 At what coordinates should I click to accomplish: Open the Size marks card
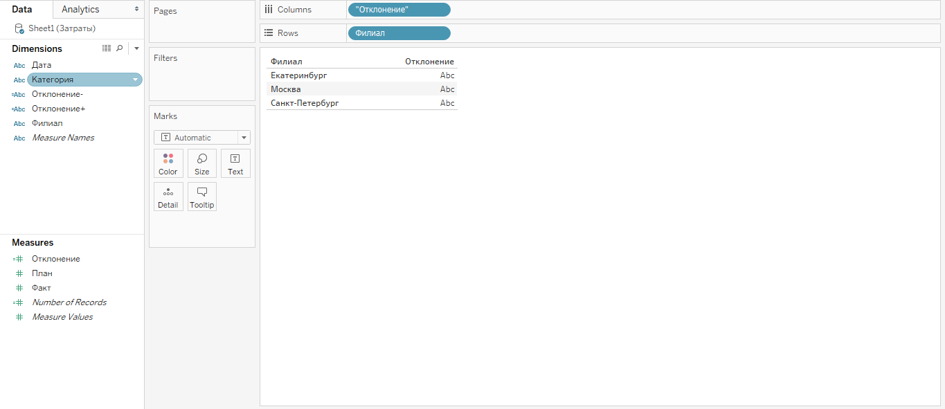point(201,163)
